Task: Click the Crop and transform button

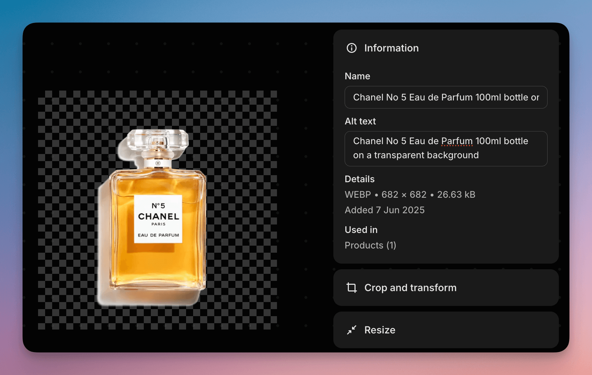Action: [446, 288]
